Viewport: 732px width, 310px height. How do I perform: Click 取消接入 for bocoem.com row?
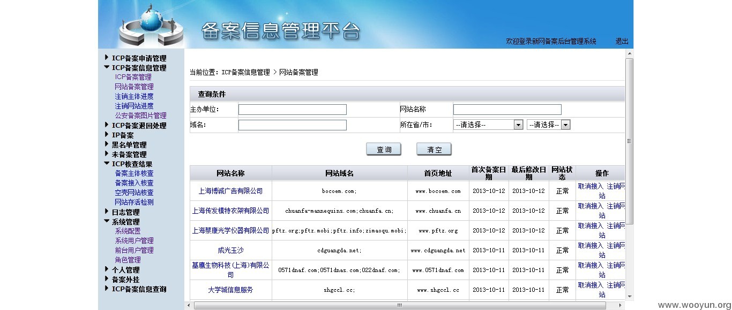point(591,186)
